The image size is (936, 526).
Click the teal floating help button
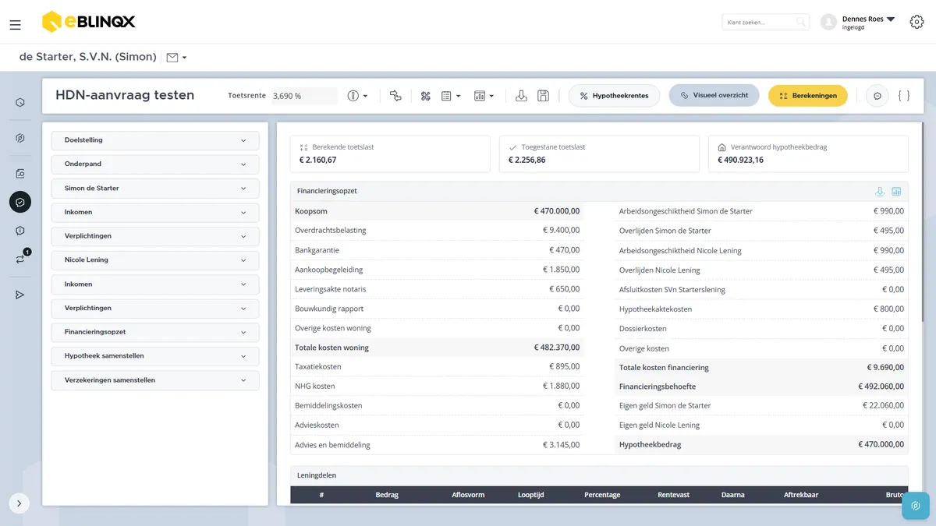pyautogui.click(x=915, y=506)
